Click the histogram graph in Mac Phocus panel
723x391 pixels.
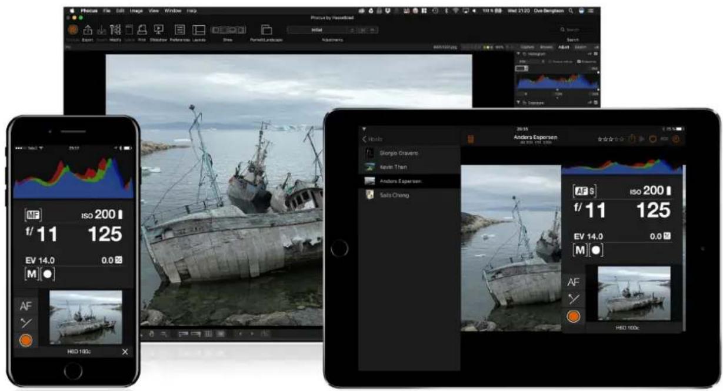[x=557, y=81]
